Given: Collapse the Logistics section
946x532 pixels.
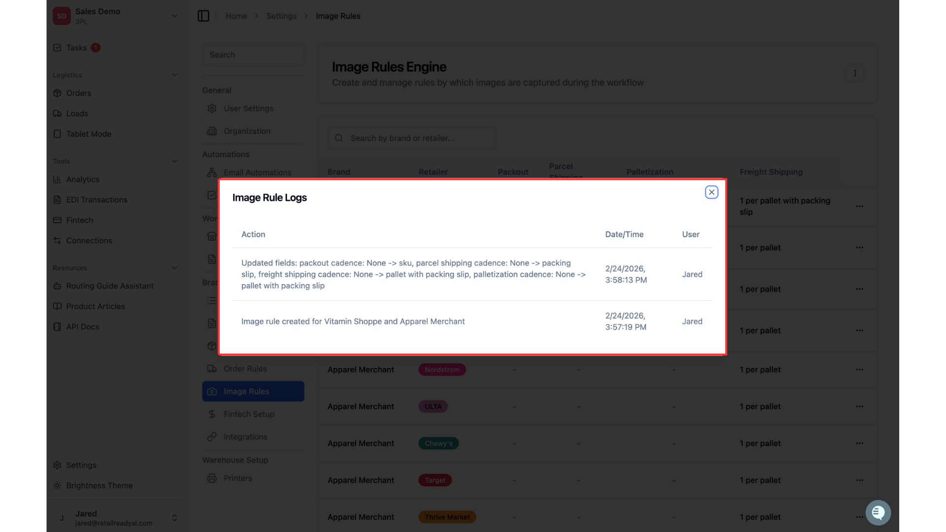Looking at the screenshot, I should click(x=174, y=75).
